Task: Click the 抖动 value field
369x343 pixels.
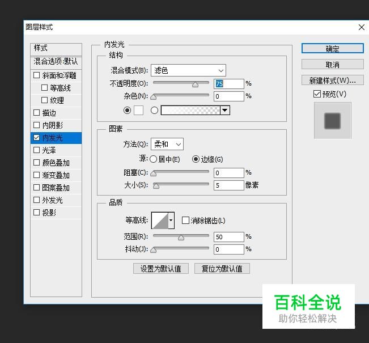Action: pos(229,249)
